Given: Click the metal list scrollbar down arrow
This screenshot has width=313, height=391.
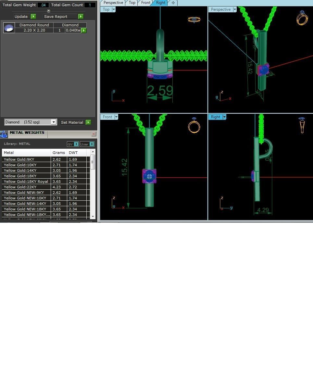Looking at the screenshot, I should 93,216.
